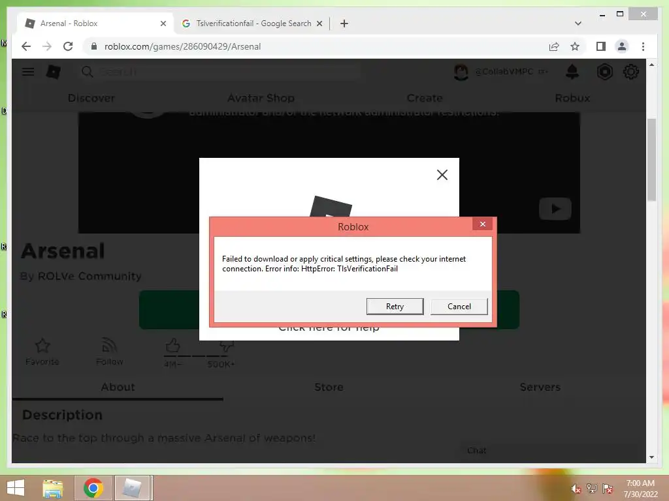Open the ROLVe Community creator link
This screenshot has height=501, width=669.
pos(90,276)
